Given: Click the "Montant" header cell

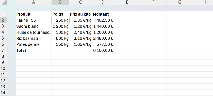Looking at the screenshot, I should pos(103,14).
